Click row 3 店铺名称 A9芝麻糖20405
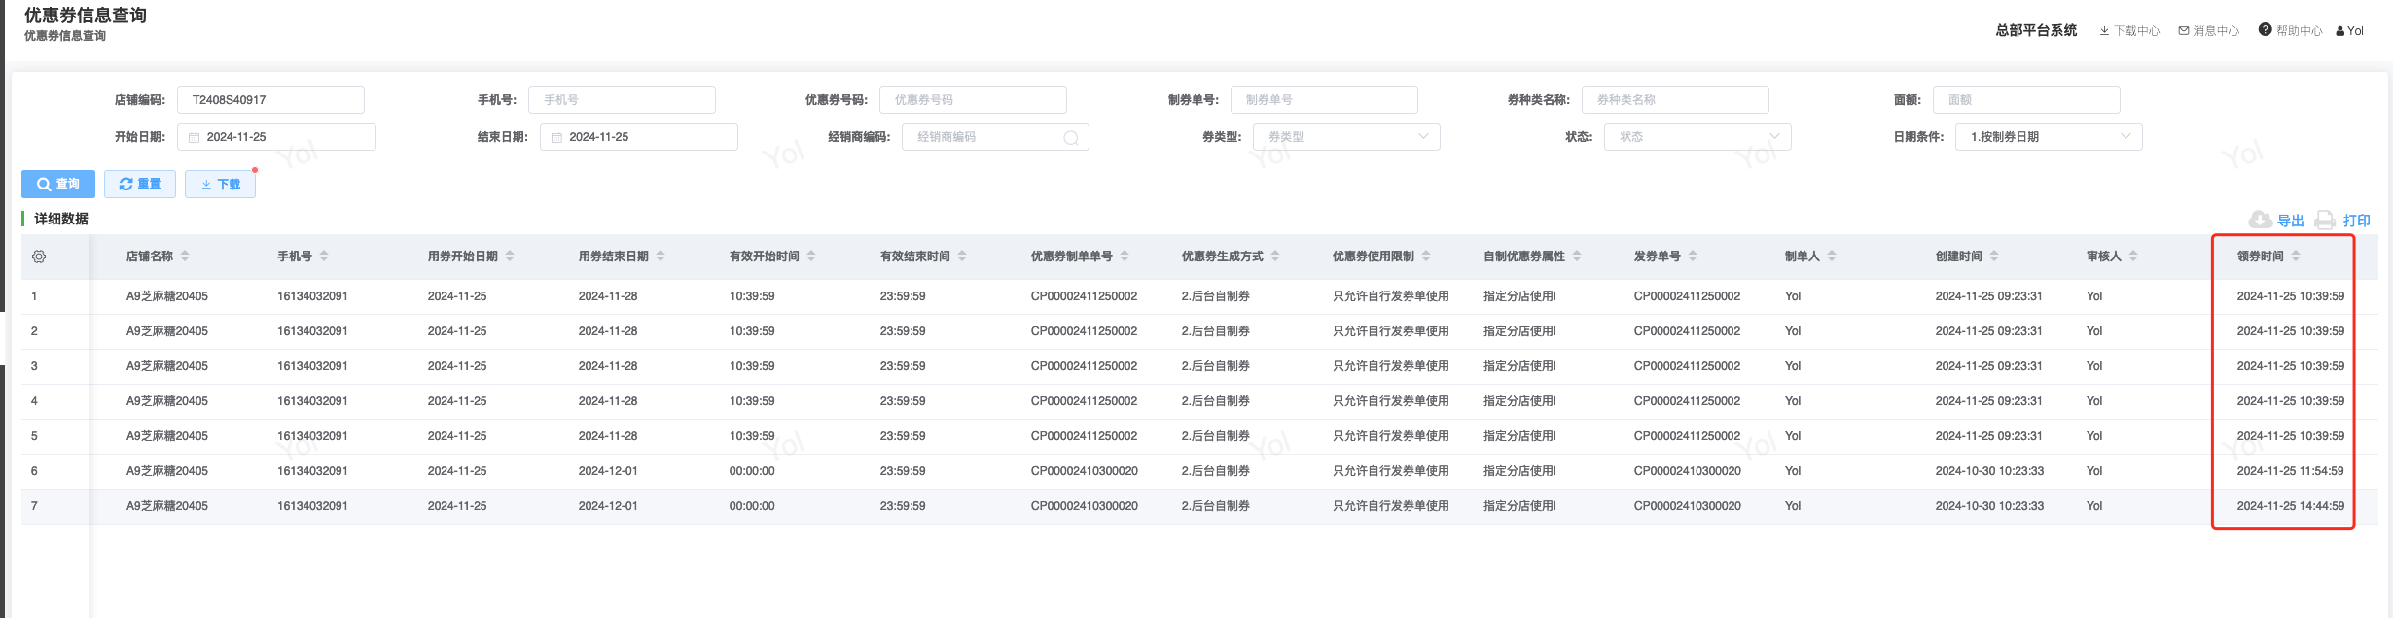 tap(167, 366)
